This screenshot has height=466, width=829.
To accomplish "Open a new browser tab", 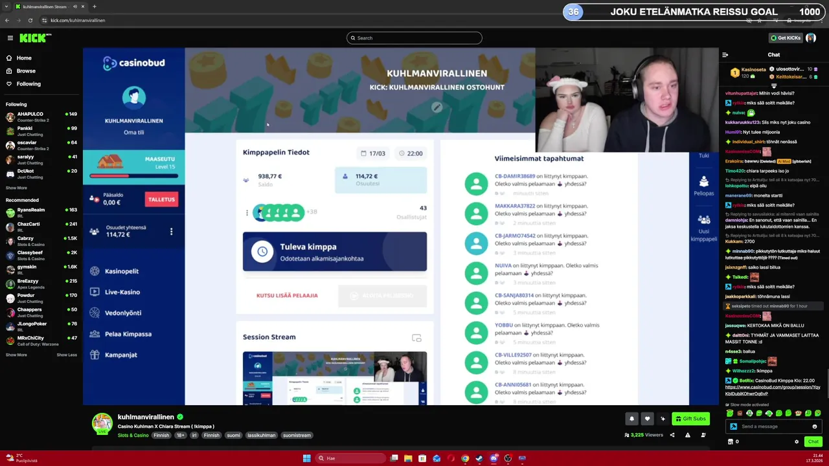I will tap(94, 6).
